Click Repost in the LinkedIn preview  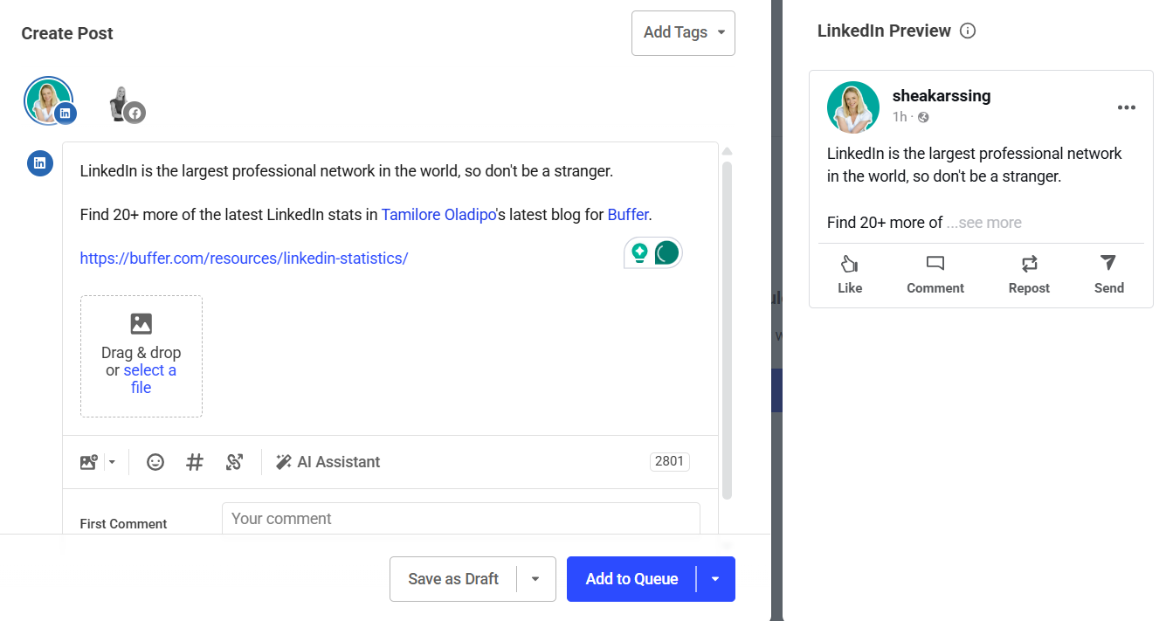(1028, 274)
